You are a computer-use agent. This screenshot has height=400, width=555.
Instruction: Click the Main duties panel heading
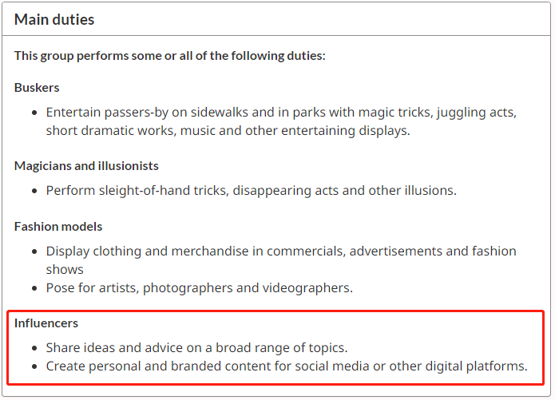click(x=54, y=19)
